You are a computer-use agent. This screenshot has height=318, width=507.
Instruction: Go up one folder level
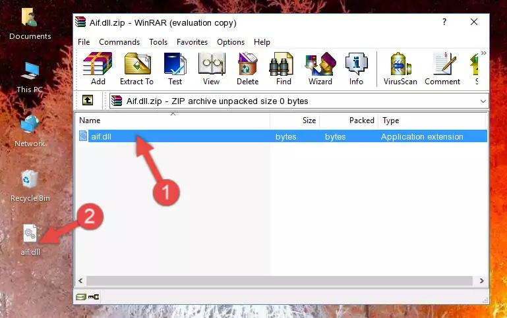[x=88, y=101]
